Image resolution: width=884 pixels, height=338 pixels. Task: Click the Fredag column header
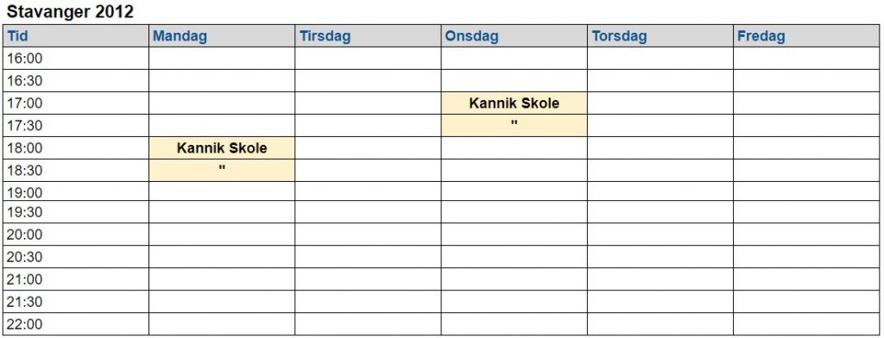click(x=806, y=36)
